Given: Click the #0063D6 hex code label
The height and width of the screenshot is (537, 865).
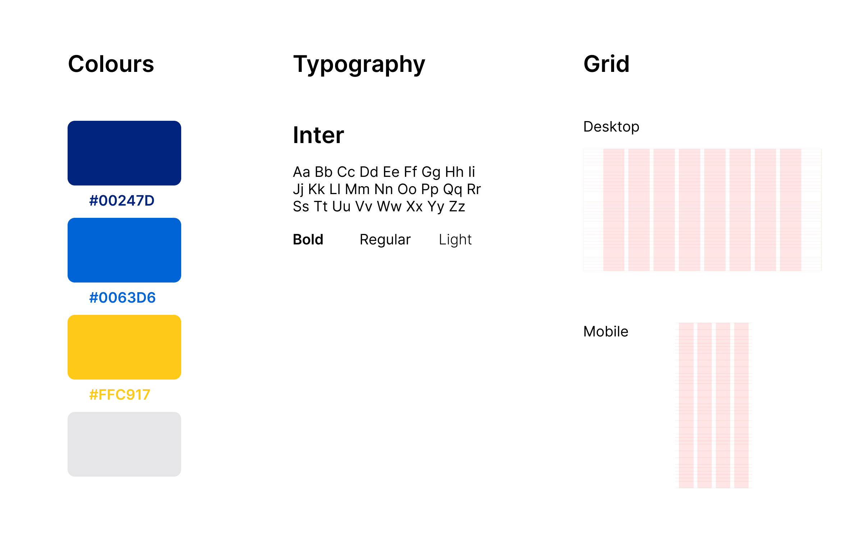Looking at the screenshot, I should click(x=122, y=298).
